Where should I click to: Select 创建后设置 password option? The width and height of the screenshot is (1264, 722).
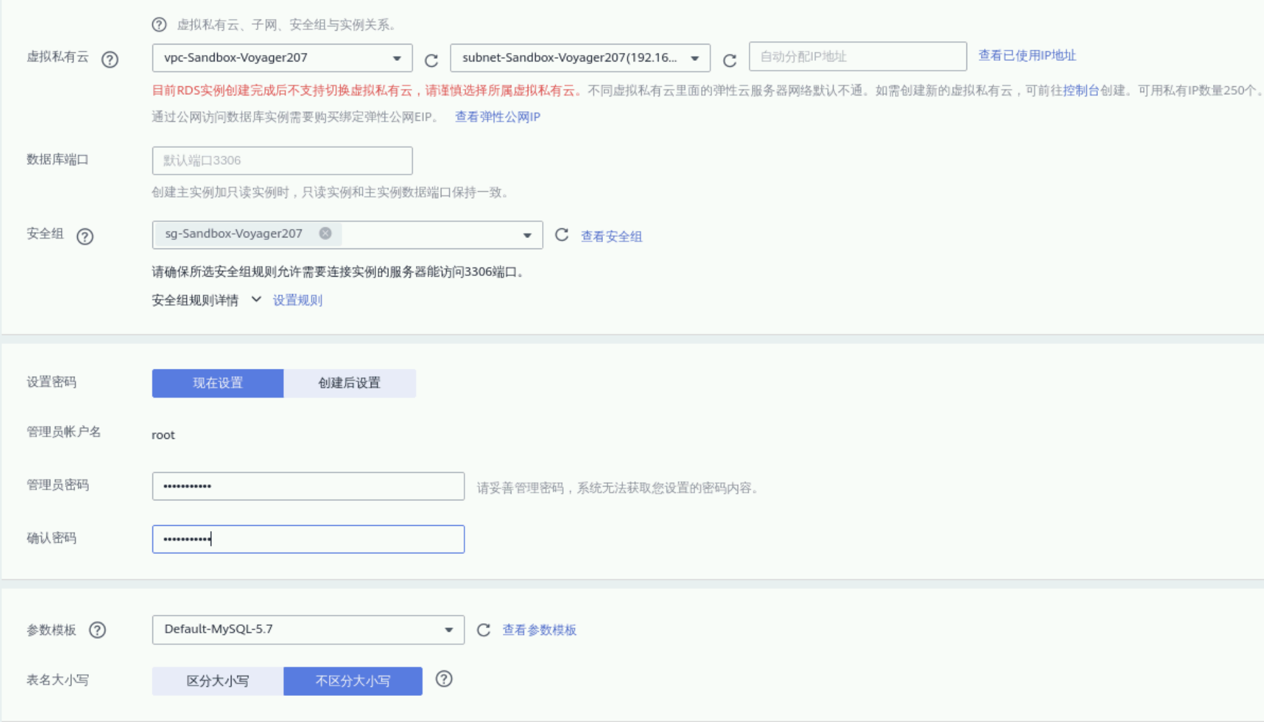tap(349, 383)
